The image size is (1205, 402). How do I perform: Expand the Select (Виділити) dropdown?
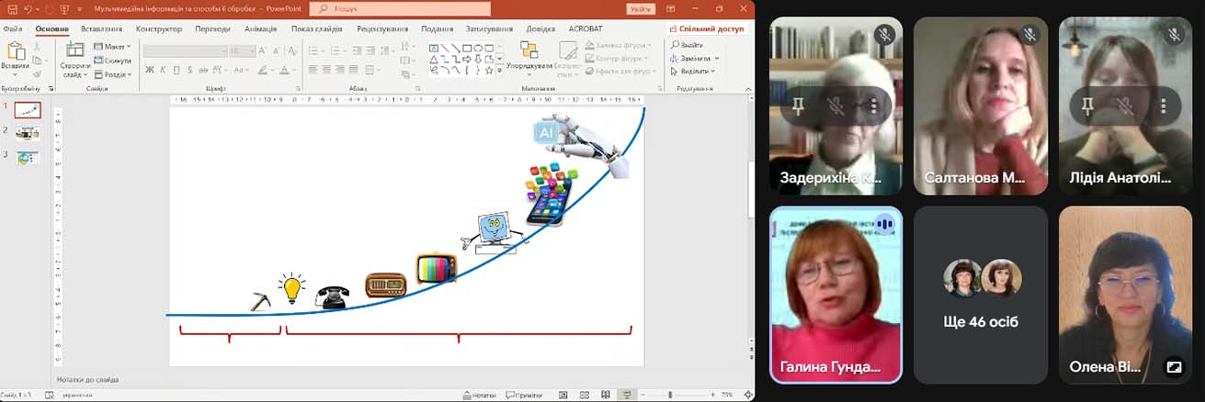[x=694, y=71]
